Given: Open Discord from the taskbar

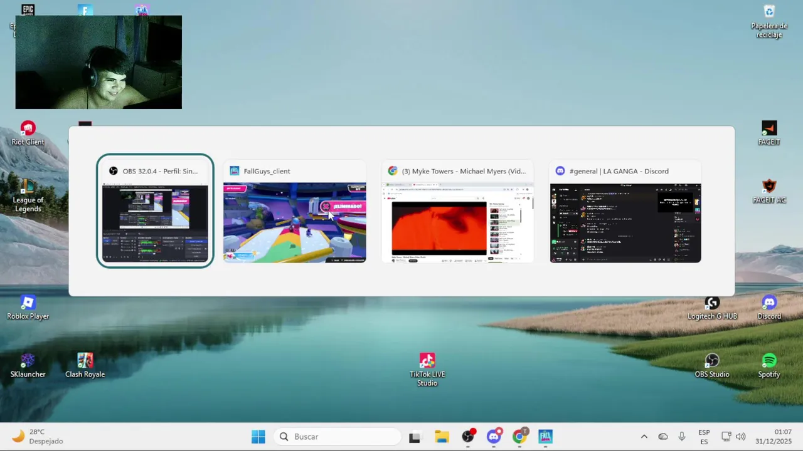Looking at the screenshot, I should [494, 437].
